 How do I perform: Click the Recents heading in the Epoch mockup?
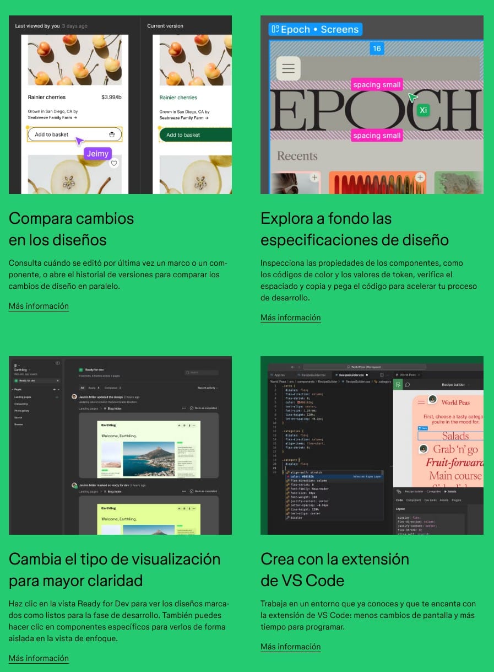[297, 156]
